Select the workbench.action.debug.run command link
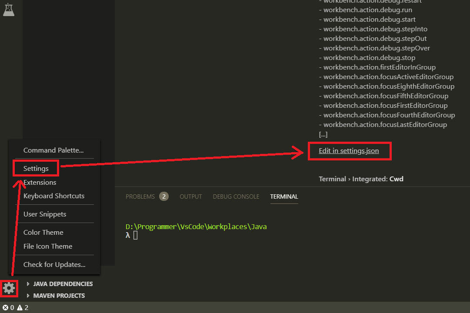This screenshot has width=470, height=313. (367, 10)
